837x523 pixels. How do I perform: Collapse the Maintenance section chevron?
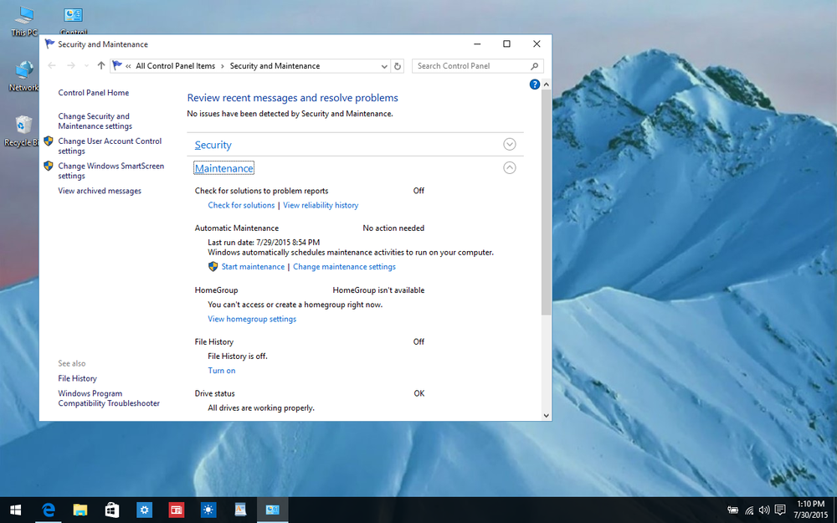pos(509,167)
